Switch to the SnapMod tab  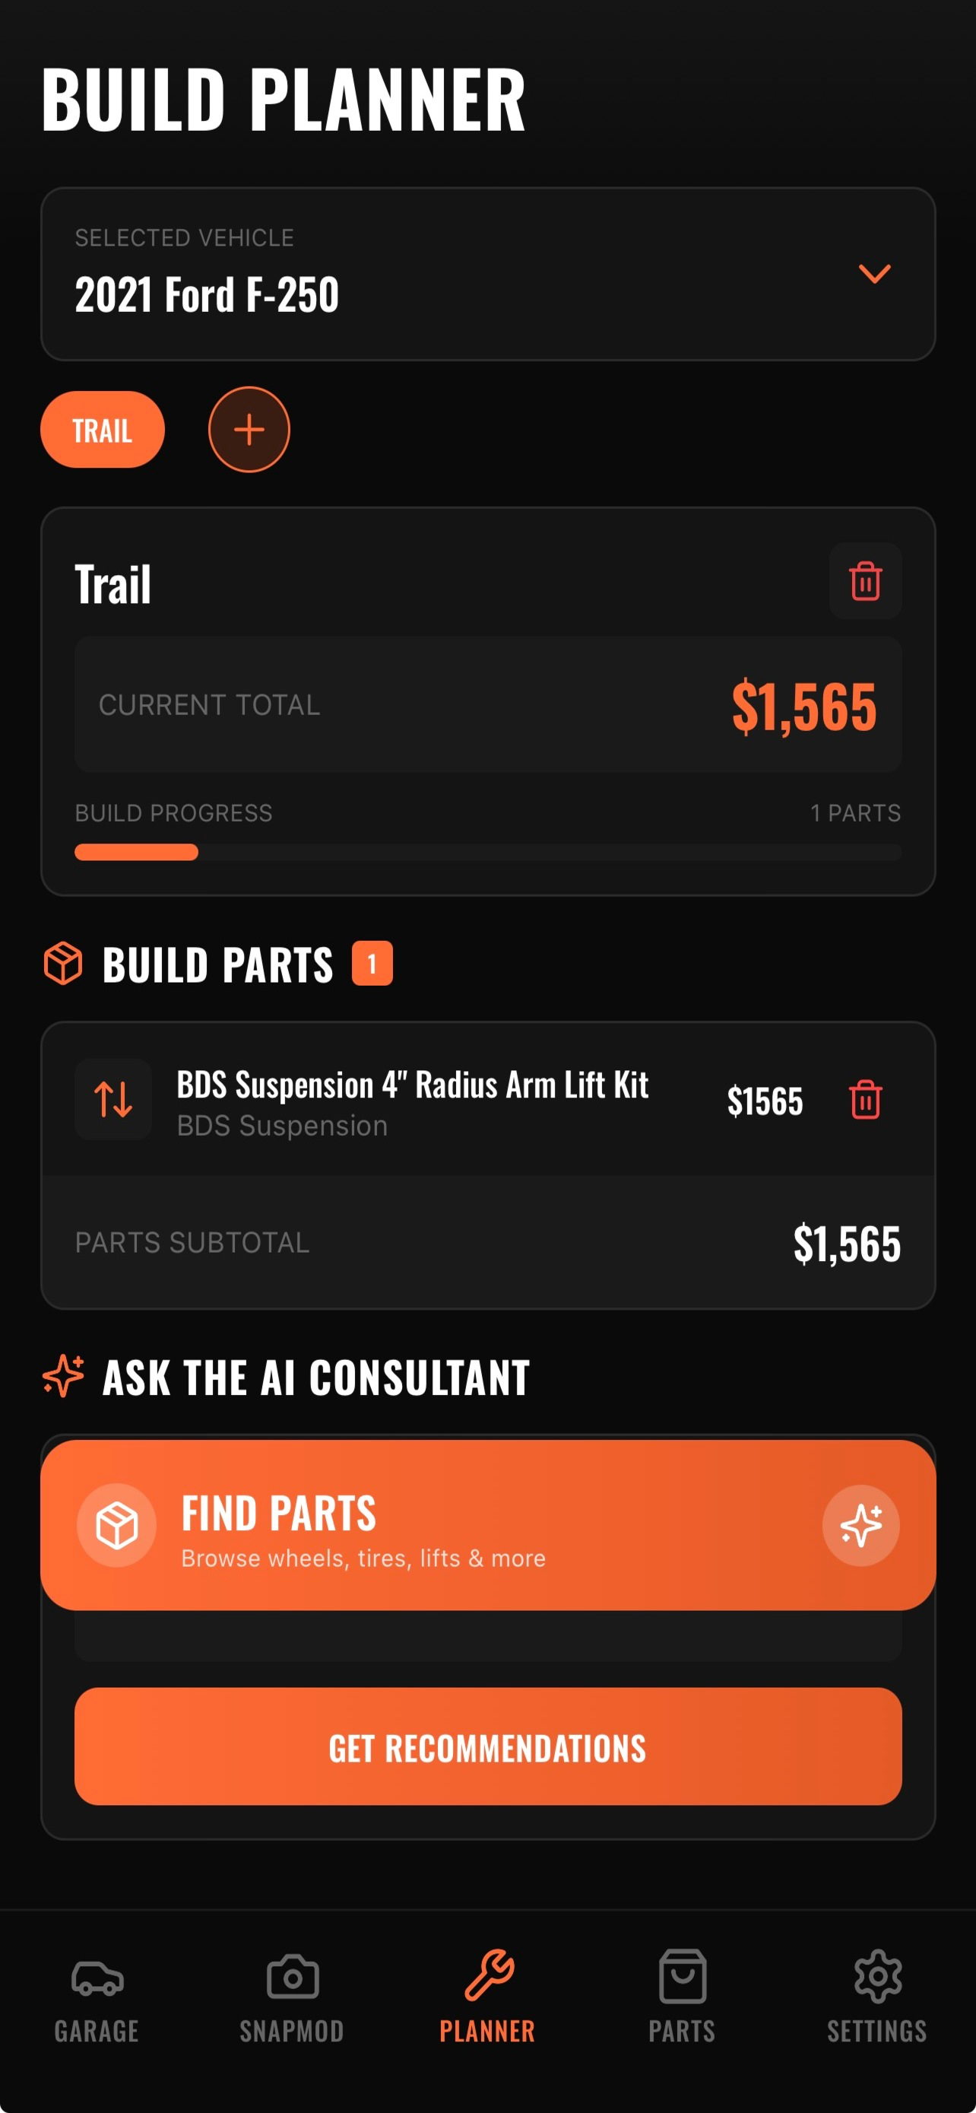point(292,1997)
